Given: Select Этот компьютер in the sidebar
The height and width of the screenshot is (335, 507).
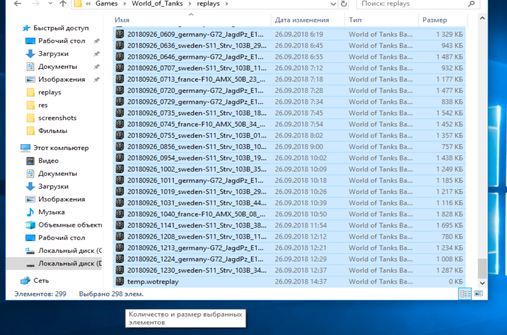Looking at the screenshot, I should point(61,148).
